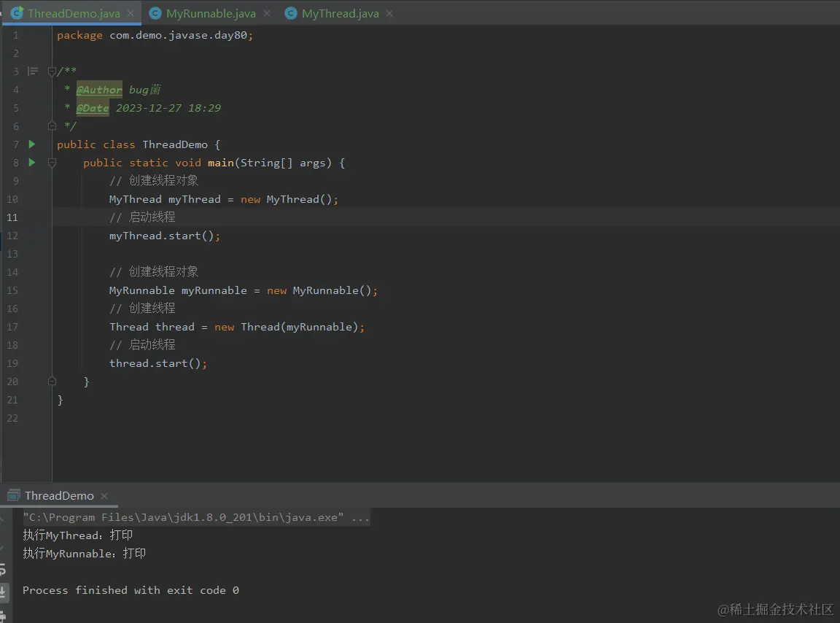Close the ThreadDemo run console tab
The image size is (840, 623).
104,497
